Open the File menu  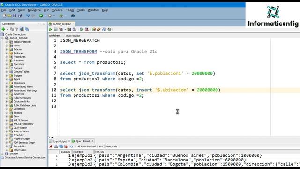pyautogui.click(x=4, y=10)
